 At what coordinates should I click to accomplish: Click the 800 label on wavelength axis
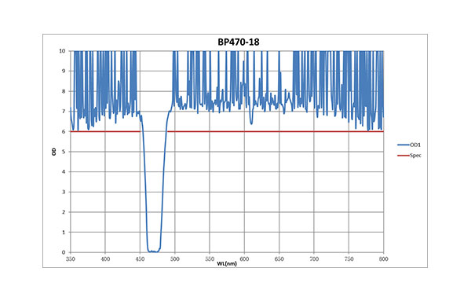384,259
